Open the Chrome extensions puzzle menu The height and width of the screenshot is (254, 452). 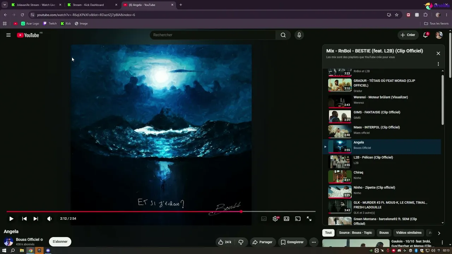[426, 15]
